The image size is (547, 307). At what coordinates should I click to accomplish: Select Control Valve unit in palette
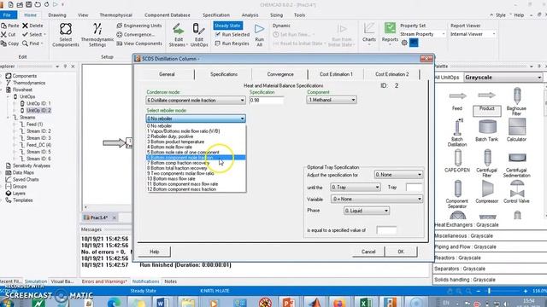point(516,192)
